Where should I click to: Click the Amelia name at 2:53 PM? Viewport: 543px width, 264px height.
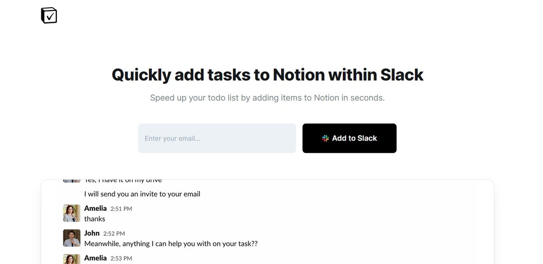pyautogui.click(x=95, y=258)
